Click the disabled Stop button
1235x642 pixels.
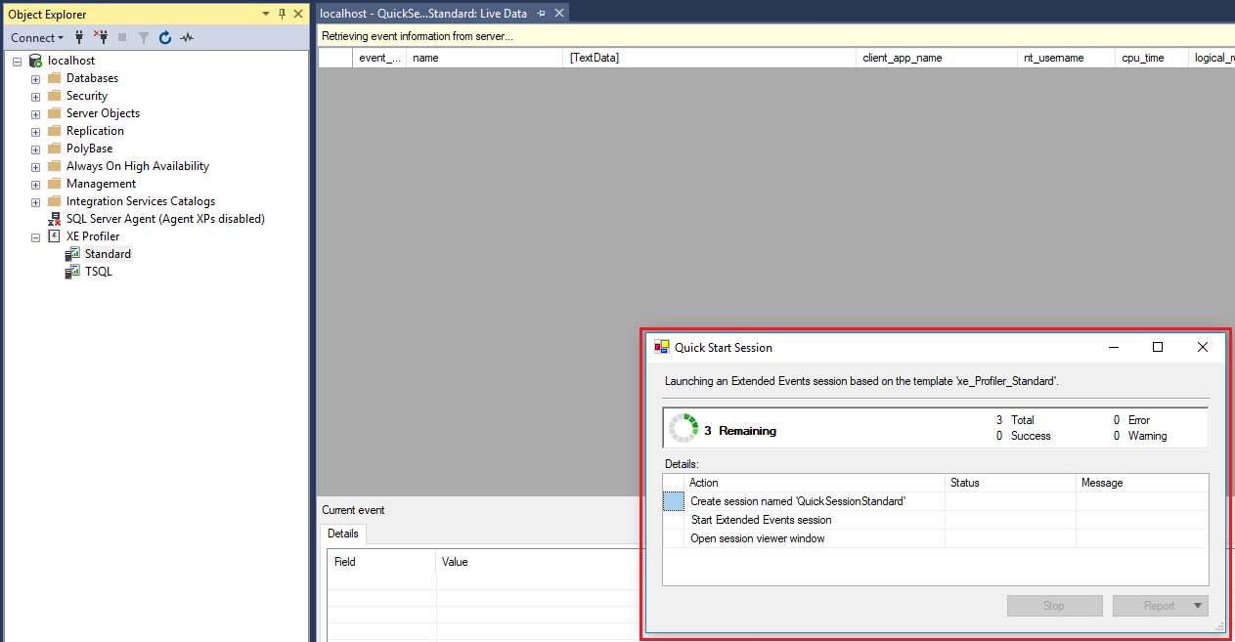(x=1054, y=605)
